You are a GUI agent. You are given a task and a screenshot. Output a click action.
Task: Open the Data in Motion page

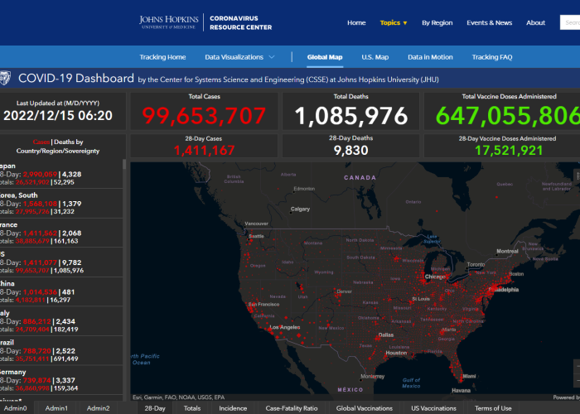430,57
